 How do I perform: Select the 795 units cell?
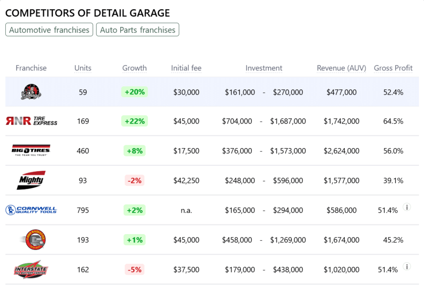pos(83,211)
